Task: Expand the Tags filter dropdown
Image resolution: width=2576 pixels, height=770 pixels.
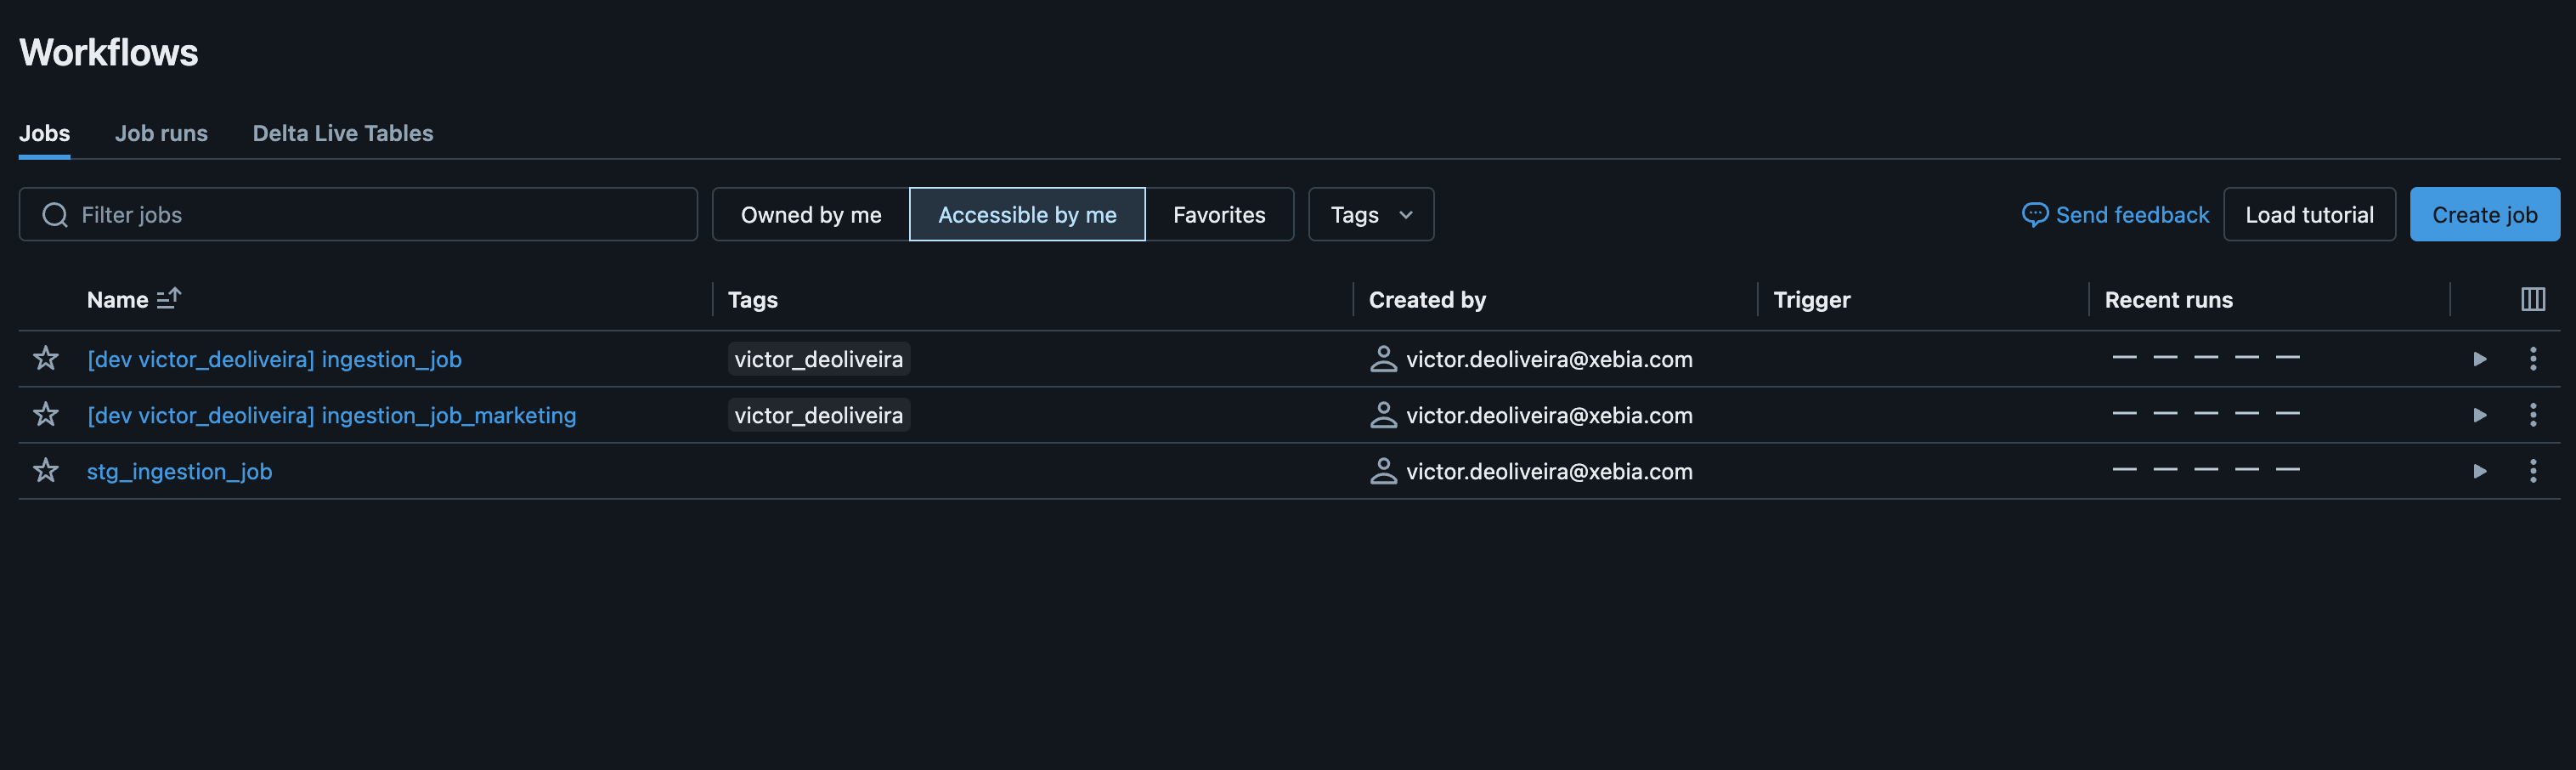Action: click(1371, 214)
